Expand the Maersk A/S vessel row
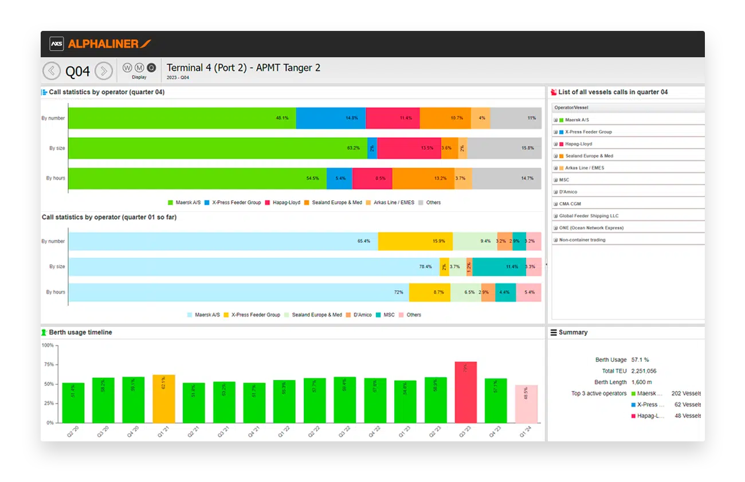This screenshot has height=482, width=745. pos(555,120)
